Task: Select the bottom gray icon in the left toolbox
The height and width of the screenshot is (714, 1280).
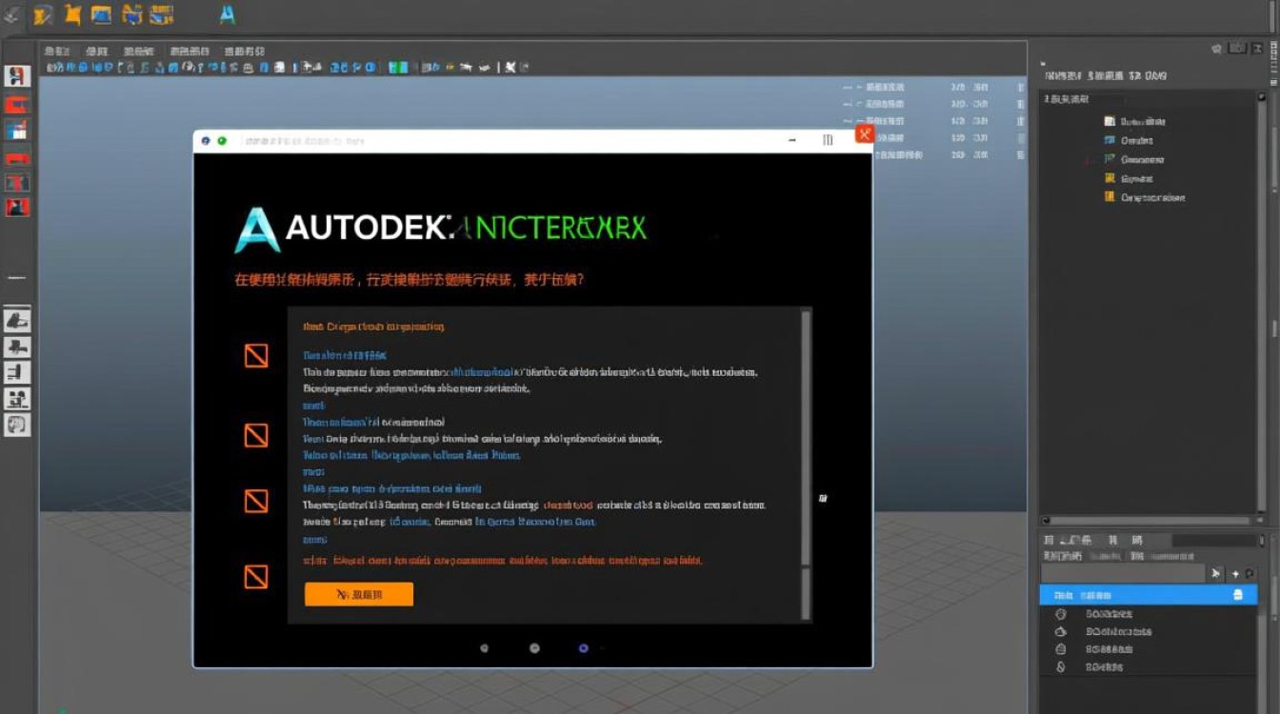Action: tap(17, 426)
